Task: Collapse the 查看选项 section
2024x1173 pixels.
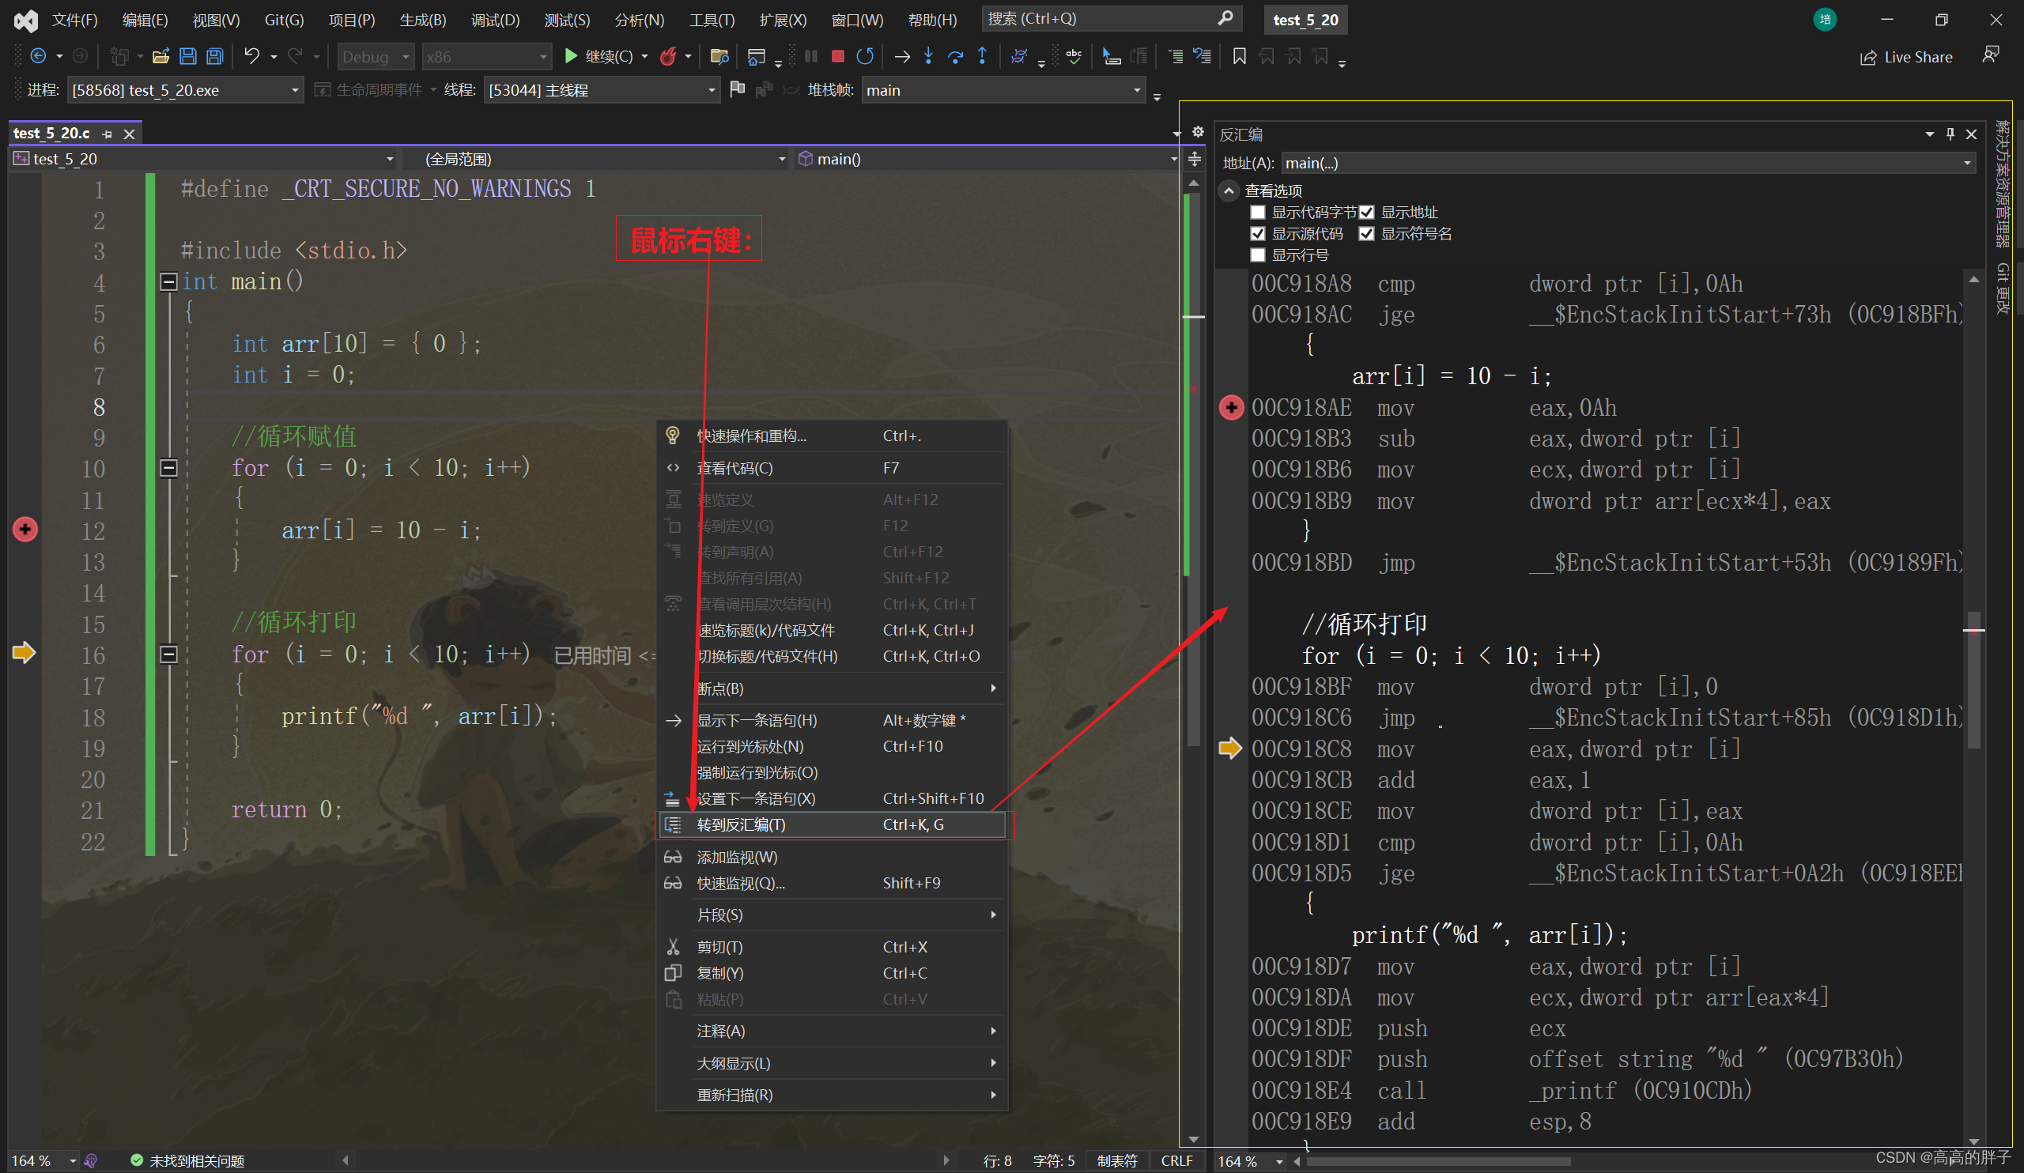Action: click(x=1229, y=191)
